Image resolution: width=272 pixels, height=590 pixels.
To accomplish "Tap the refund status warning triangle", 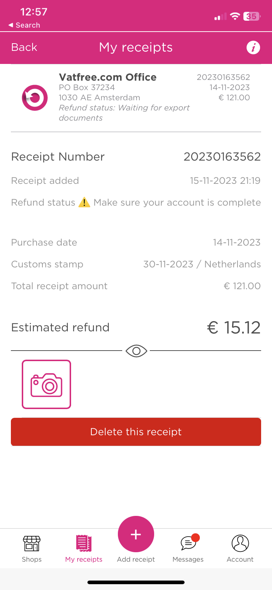I will click(84, 202).
